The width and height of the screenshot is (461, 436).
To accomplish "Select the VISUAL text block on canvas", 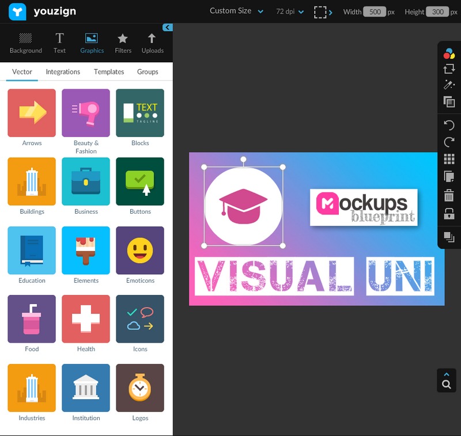I will point(274,276).
